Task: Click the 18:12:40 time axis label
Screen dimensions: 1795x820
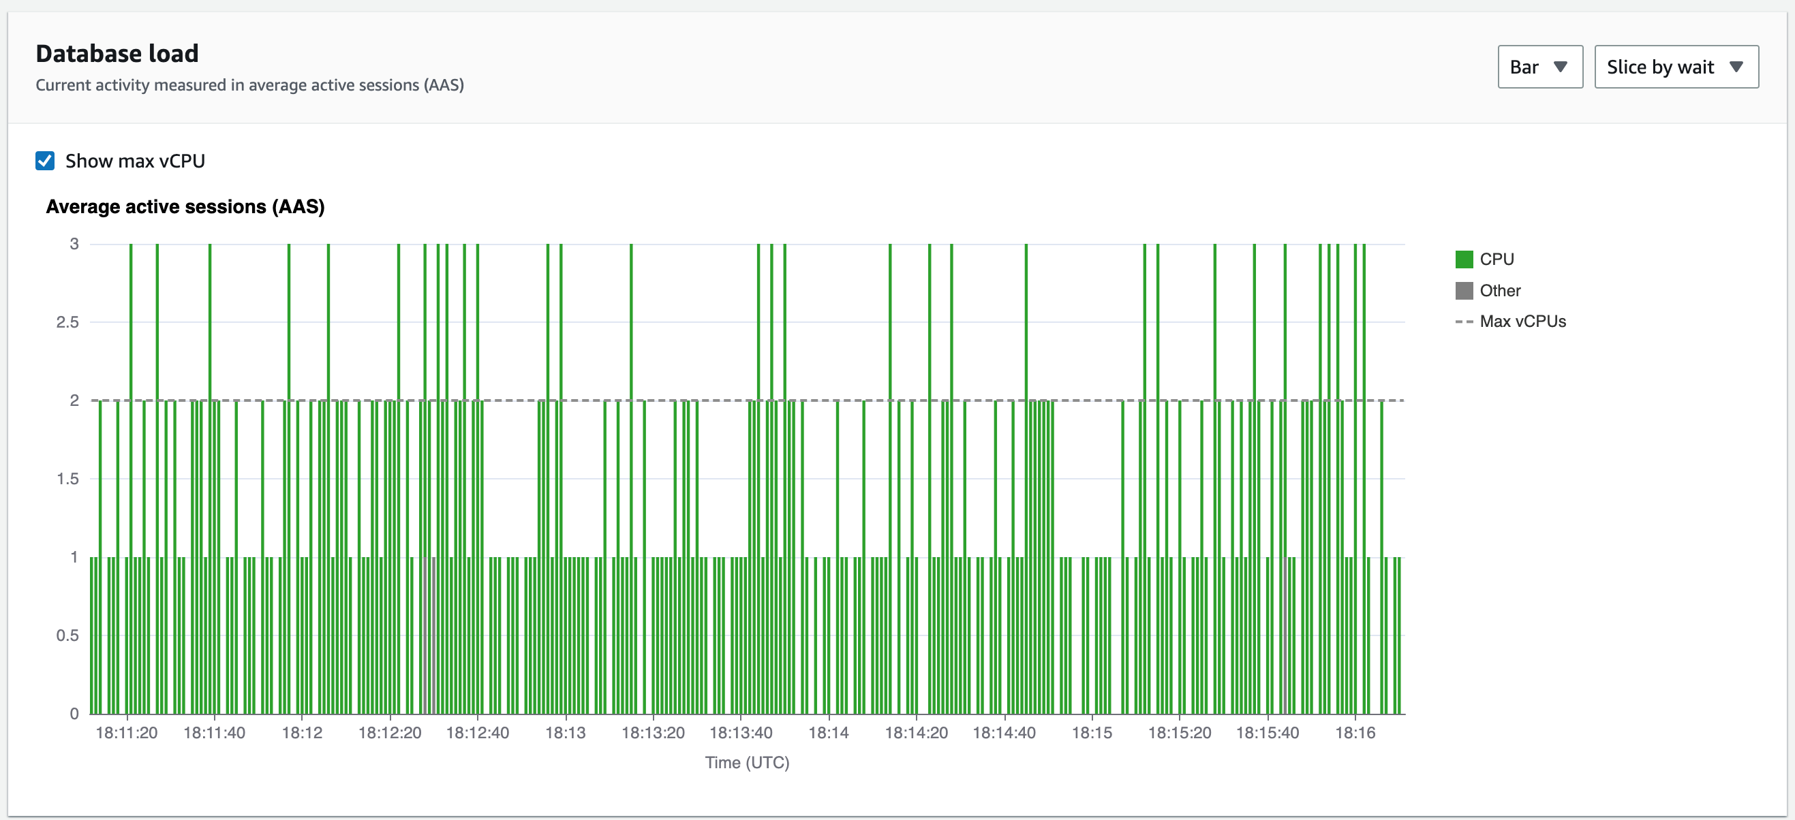Action: tap(477, 732)
